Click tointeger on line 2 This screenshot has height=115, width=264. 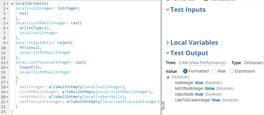tap(67, 8)
